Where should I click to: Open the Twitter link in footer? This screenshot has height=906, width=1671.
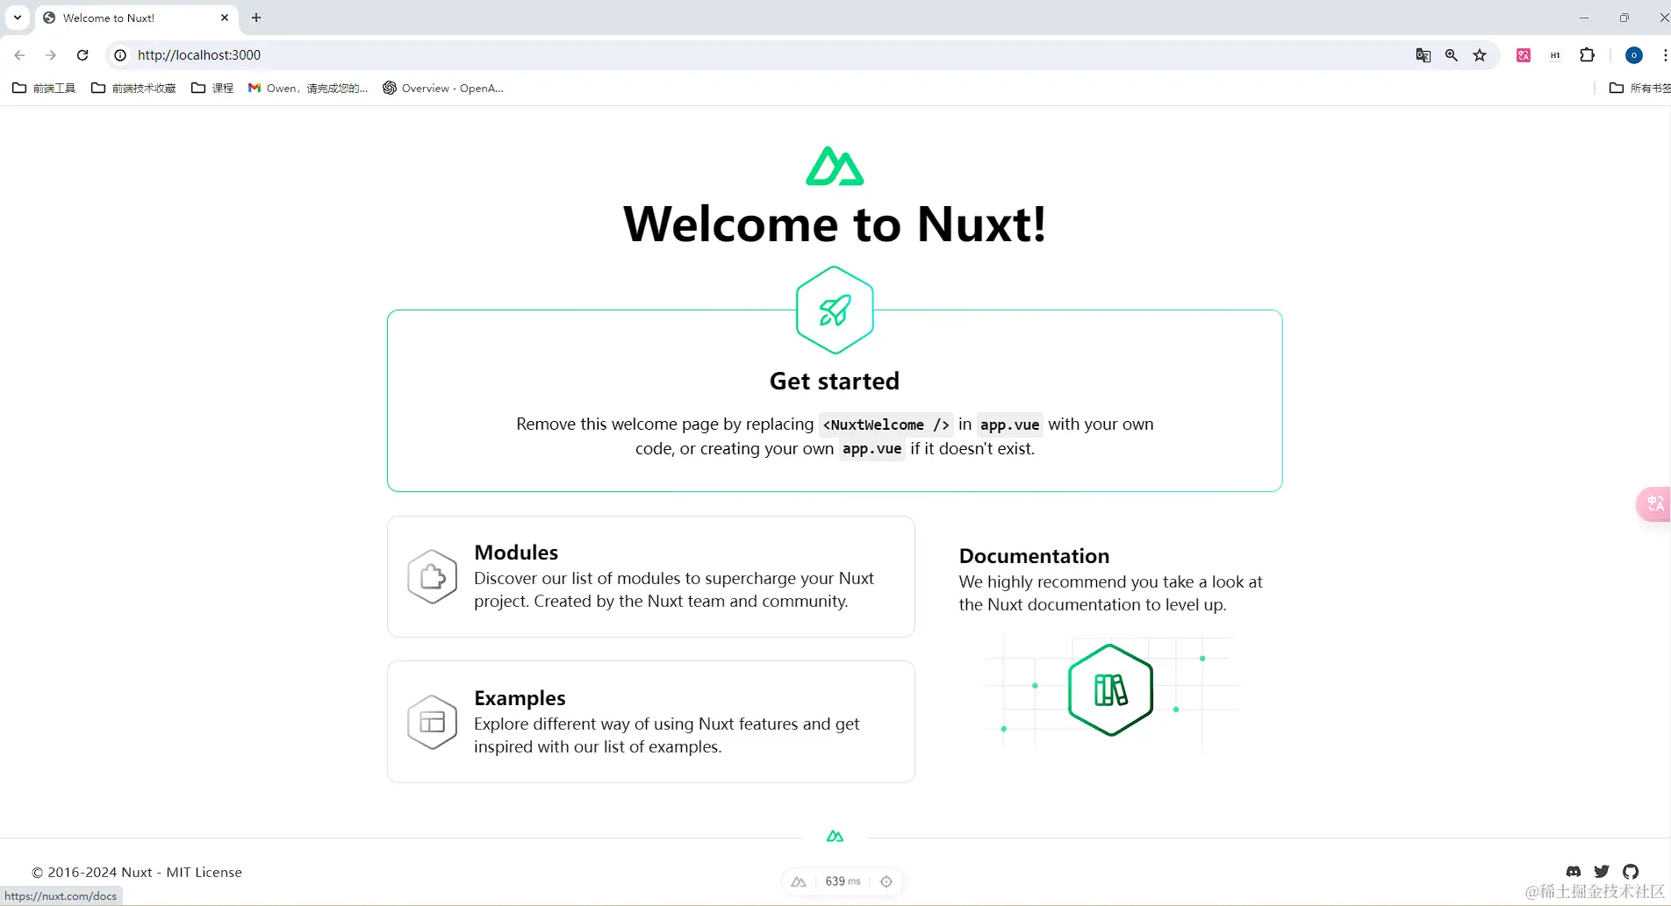tap(1602, 872)
